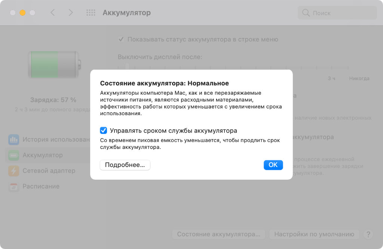Select the green Аккумулятор sidebar icon

coord(14,155)
